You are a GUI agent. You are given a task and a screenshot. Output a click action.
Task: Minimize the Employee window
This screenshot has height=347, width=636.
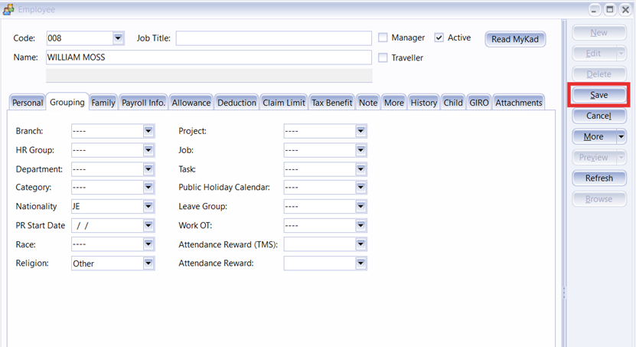pos(595,8)
